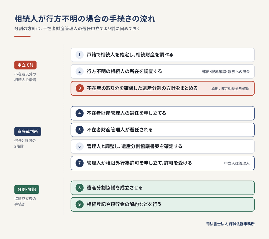The width and height of the screenshot is (269, 239).
Task: Click the step 6 number circle
Action: tap(79, 147)
